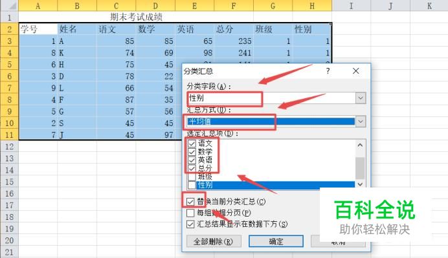Select column E header
448x258 pixels.
(195, 5)
